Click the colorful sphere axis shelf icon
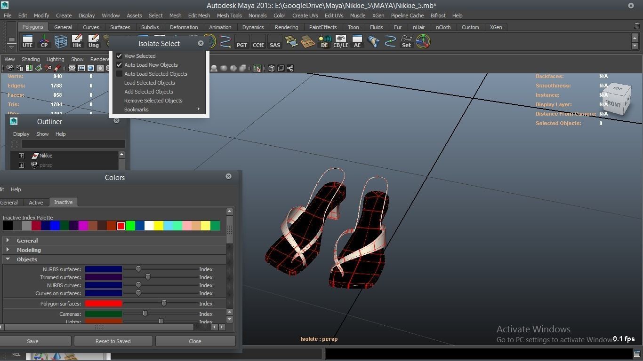Viewport: 643px width, 361px height. (x=423, y=41)
